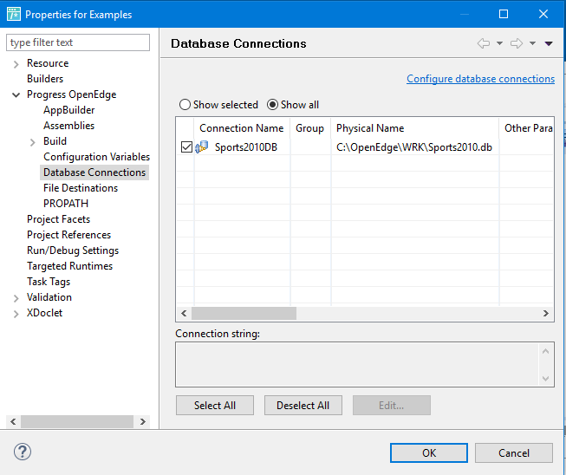Click the Other Para column header
Image resolution: width=566 pixels, height=475 pixels.
tap(527, 128)
